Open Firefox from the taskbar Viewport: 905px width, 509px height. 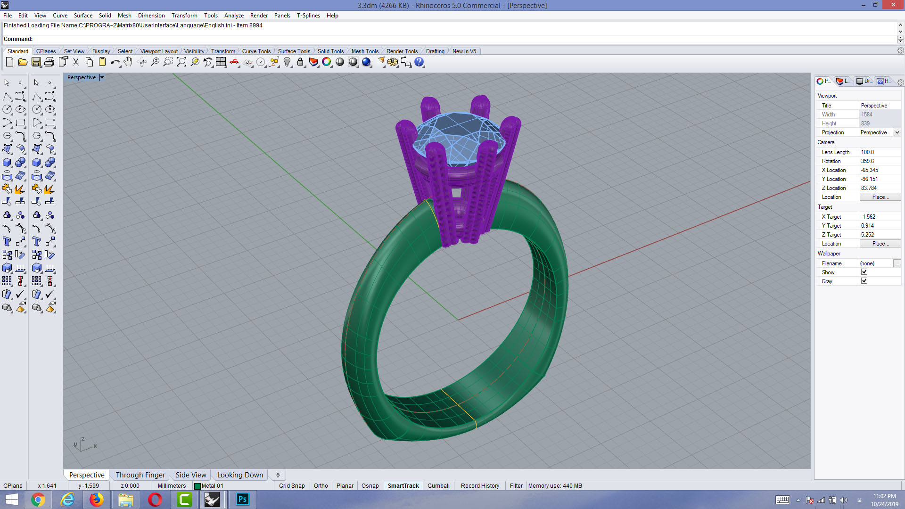[x=97, y=500]
